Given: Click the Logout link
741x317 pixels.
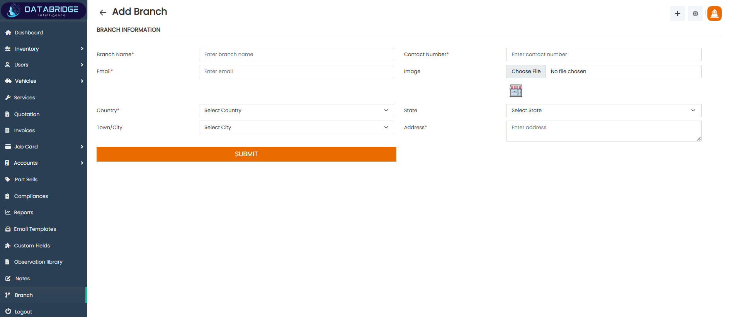Looking at the screenshot, I should [x=23, y=312].
